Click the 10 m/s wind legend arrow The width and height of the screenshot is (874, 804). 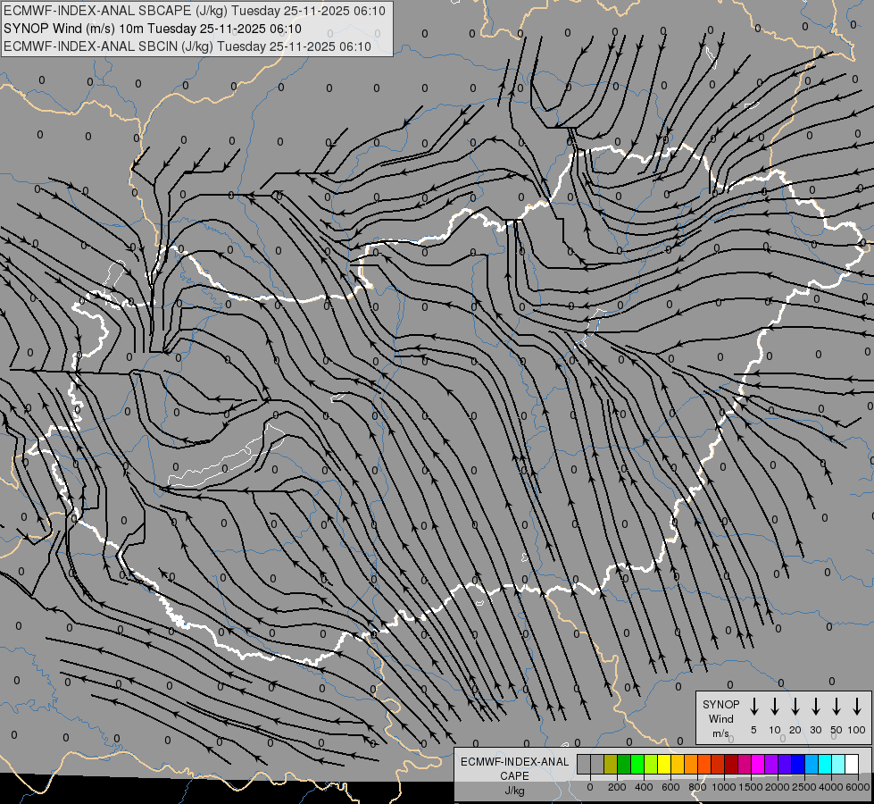click(775, 706)
